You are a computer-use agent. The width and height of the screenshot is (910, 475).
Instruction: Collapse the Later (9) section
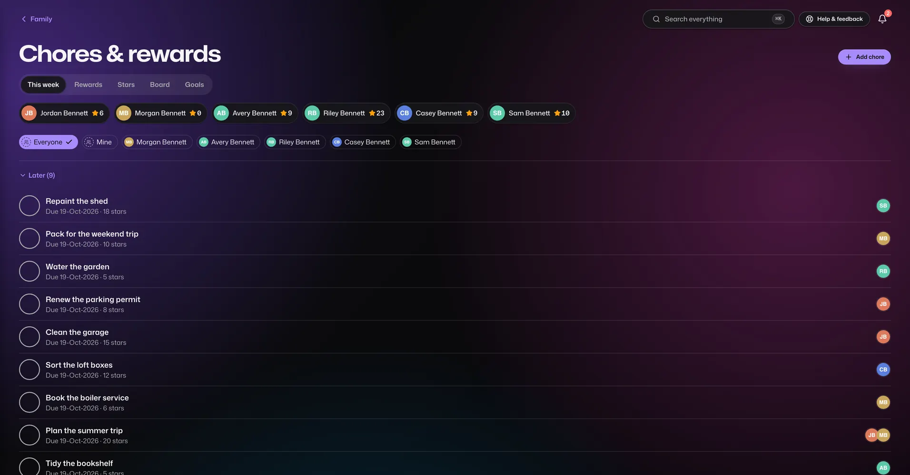pyautogui.click(x=38, y=175)
